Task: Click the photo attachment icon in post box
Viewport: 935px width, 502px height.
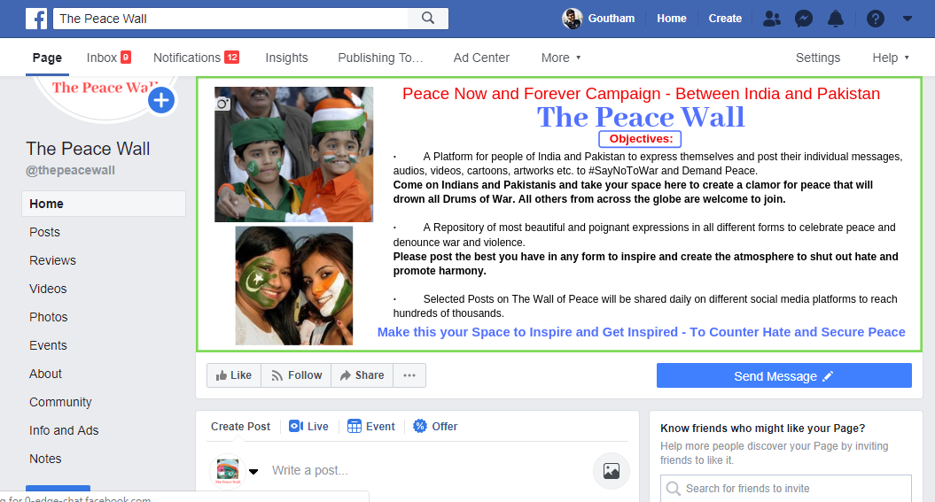Action: click(x=612, y=471)
